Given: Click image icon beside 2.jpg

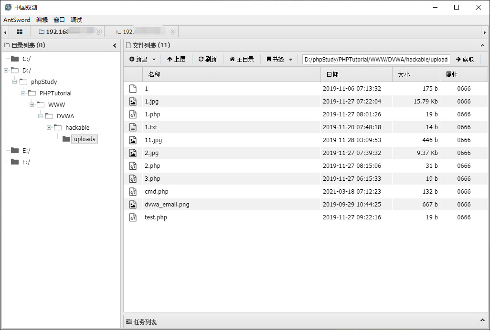Looking at the screenshot, I should 133,153.
